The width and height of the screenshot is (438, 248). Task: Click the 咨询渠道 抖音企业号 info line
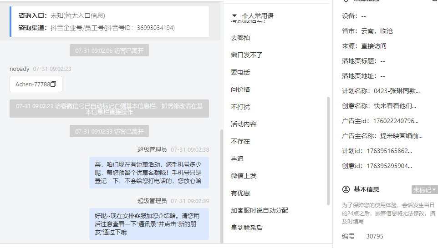point(97,28)
